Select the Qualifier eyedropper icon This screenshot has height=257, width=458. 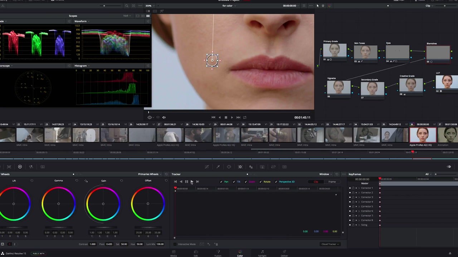pos(218,167)
